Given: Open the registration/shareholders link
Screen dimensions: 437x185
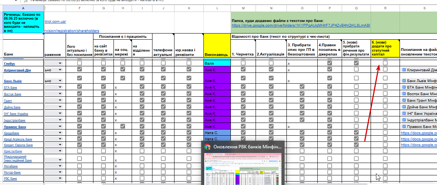Looking at the screenshot, I should [x=72, y=31].
